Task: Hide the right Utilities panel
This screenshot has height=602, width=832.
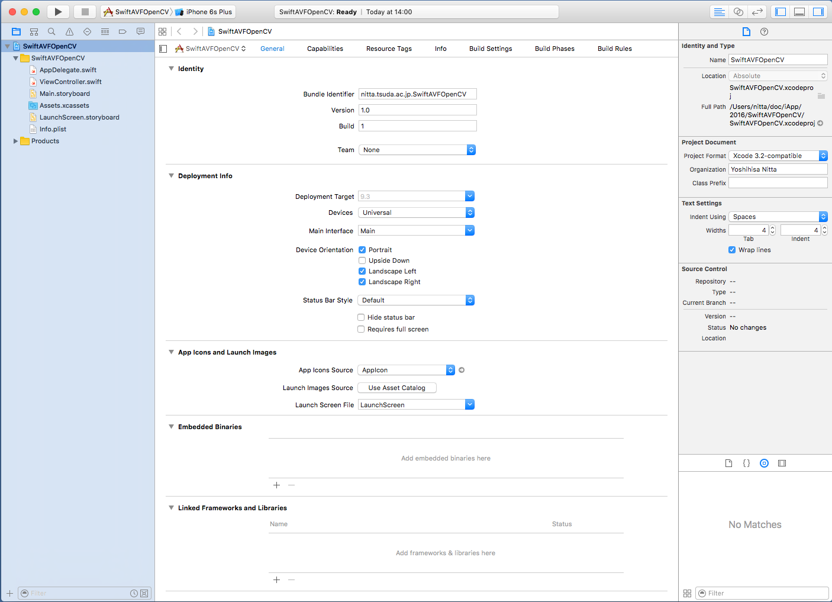Action: pyautogui.click(x=818, y=12)
